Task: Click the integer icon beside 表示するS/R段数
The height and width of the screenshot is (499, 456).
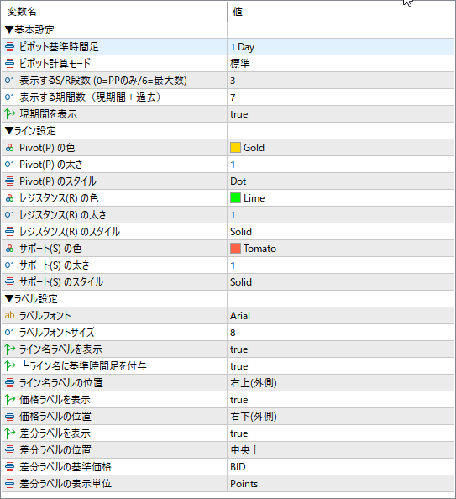Action: (x=9, y=80)
